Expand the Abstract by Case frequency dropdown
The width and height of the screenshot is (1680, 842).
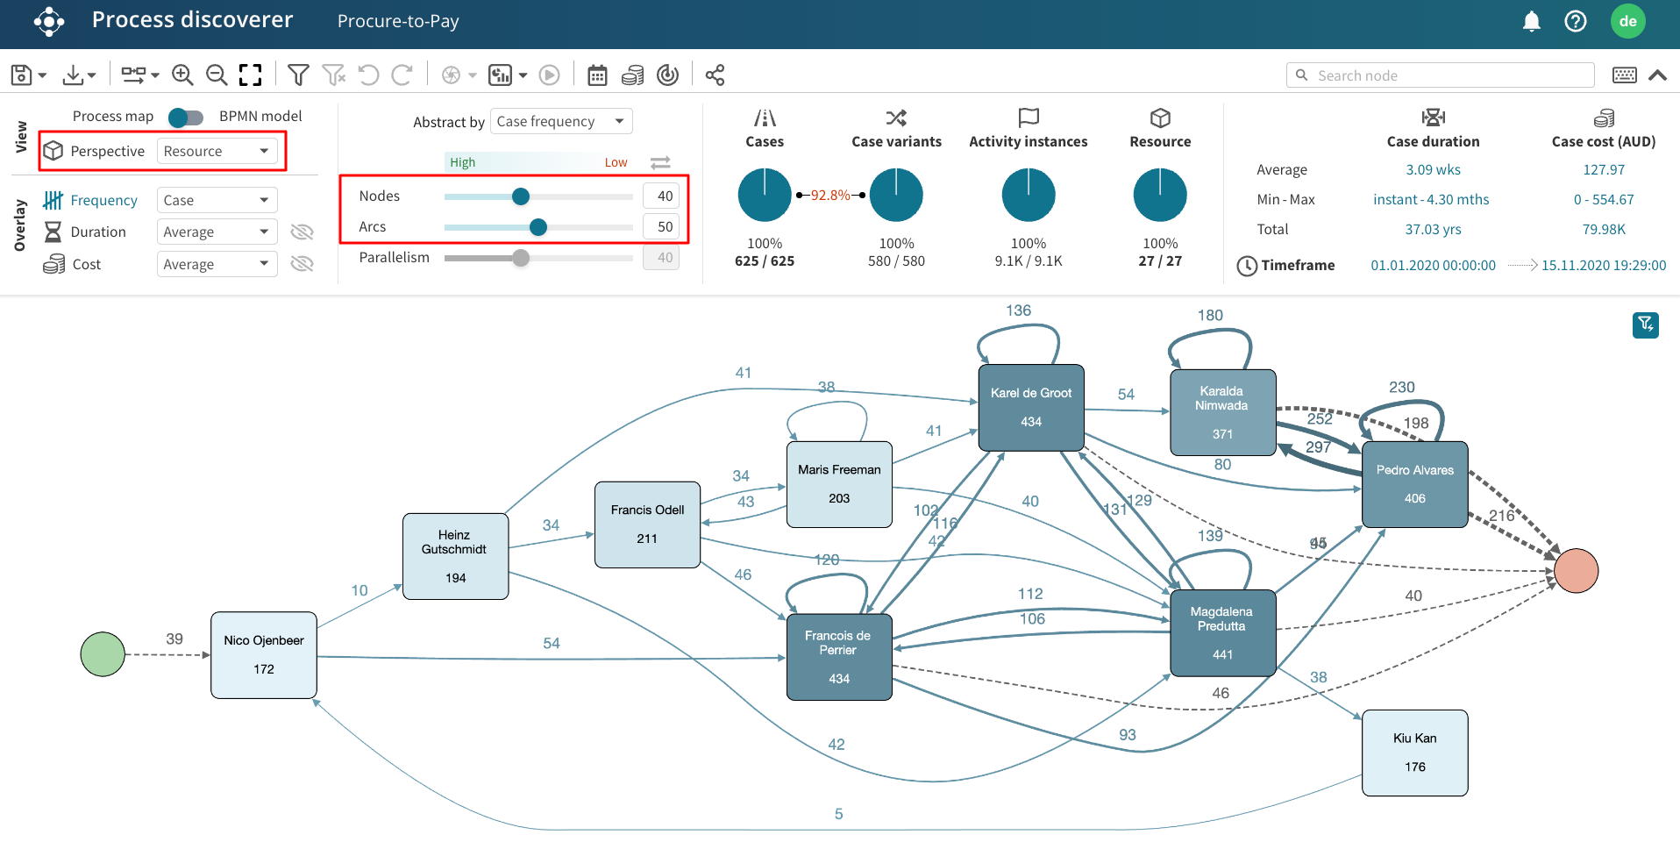(560, 121)
